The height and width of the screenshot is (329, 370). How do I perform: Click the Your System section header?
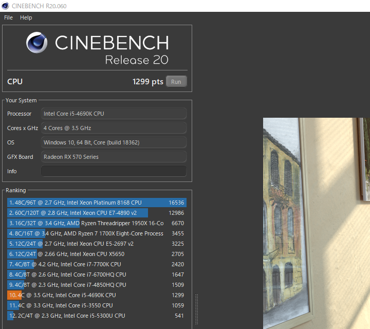pyautogui.click(x=21, y=100)
